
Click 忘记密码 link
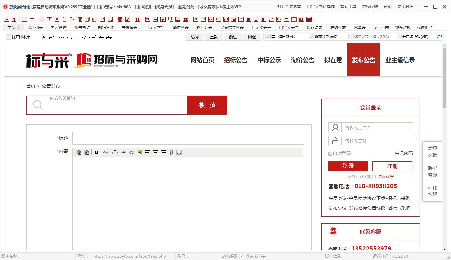pyautogui.click(x=404, y=154)
